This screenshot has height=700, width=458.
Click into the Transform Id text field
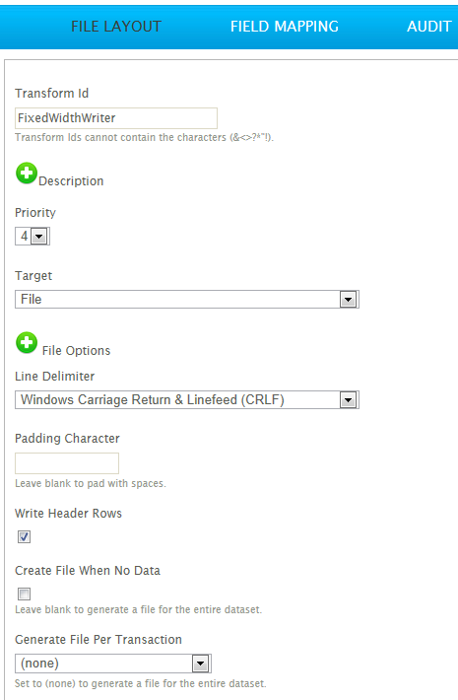pyautogui.click(x=116, y=118)
